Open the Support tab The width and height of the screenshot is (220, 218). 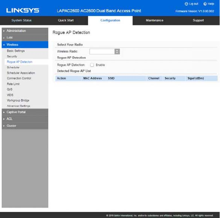[198, 20]
